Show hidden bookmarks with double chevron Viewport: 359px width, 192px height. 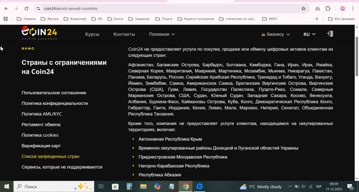(317, 19)
